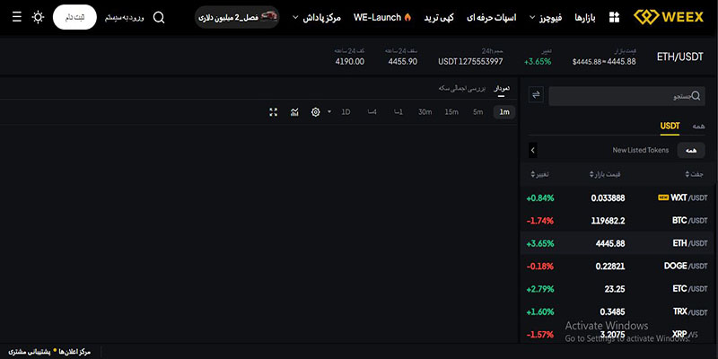This screenshot has width=718, height=359.
Task: Select the 30m timeframe
Action: pyautogui.click(x=425, y=112)
